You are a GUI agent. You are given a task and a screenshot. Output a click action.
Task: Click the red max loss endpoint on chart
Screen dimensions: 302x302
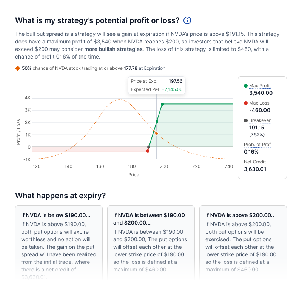(148, 151)
